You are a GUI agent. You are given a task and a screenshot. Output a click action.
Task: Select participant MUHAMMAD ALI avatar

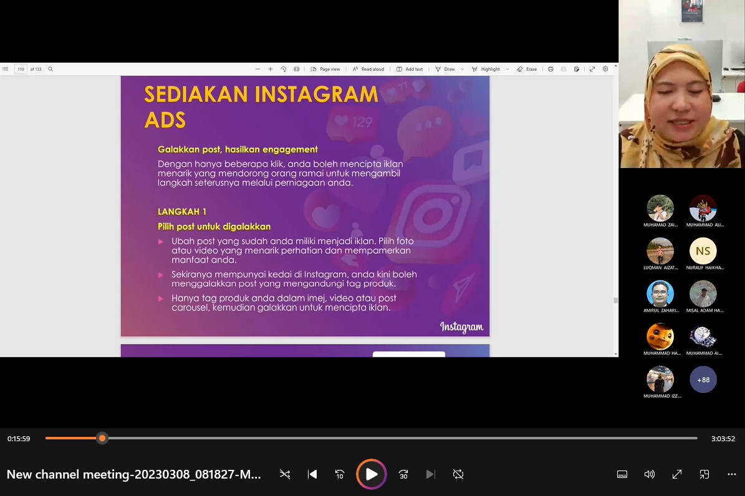click(x=703, y=208)
